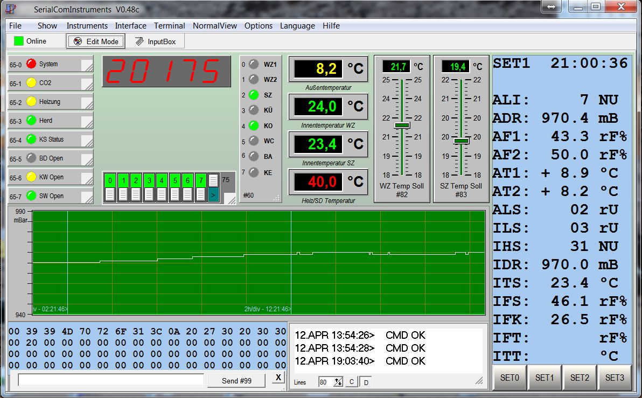This screenshot has height=398, width=642.
Task: Toggle the unnumbered switch beside 75
Action: tap(213, 180)
